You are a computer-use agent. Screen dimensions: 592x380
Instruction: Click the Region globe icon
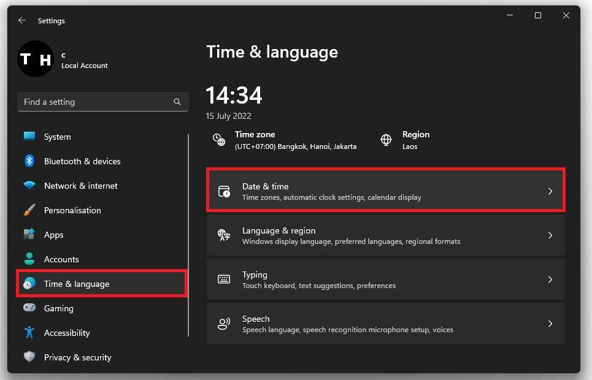[x=386, y=140]
